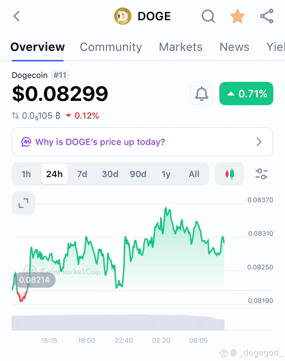The image size is (285, 361).
Task: Expand chart to fullscreen
Action: [23, 203]
